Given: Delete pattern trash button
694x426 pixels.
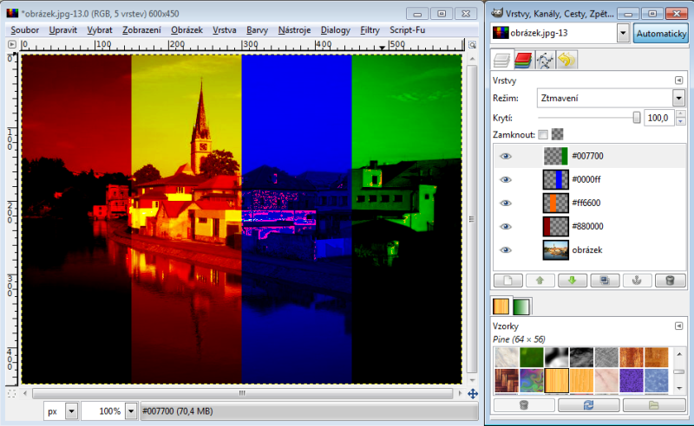Looking at the screenshot, I should pyautogui.click(x=524, y=405).
